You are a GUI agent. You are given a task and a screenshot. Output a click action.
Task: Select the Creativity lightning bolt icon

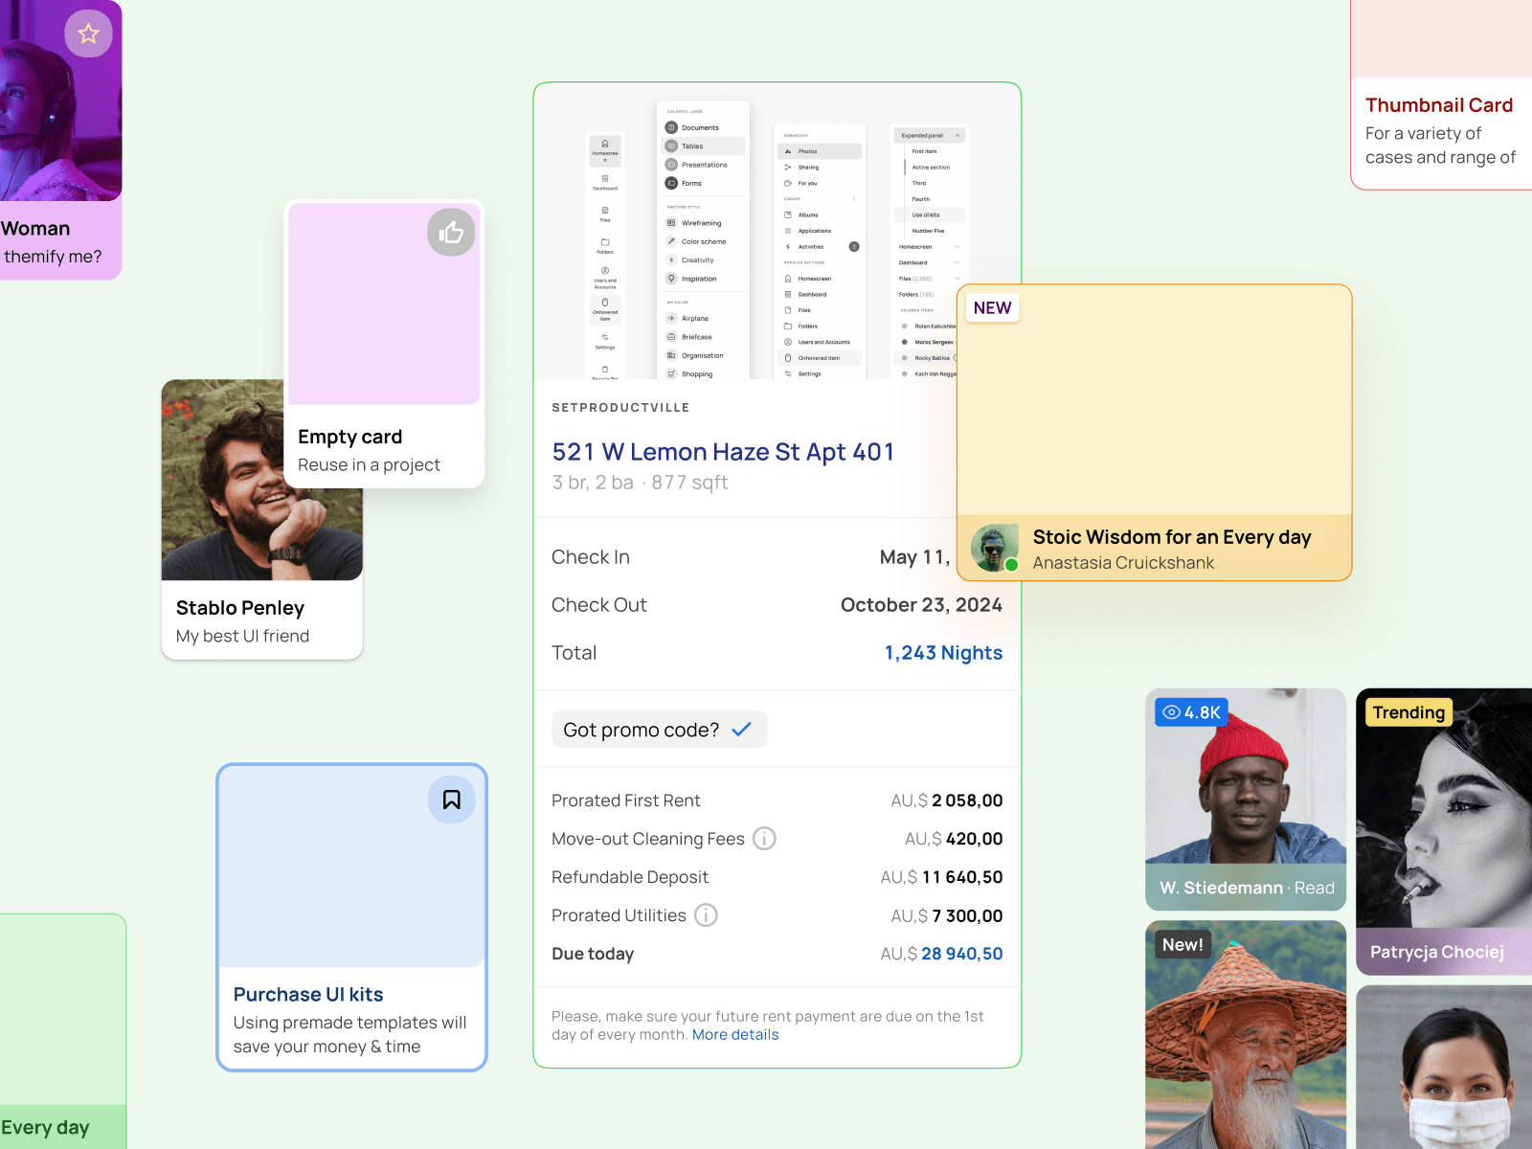point(671,259)
